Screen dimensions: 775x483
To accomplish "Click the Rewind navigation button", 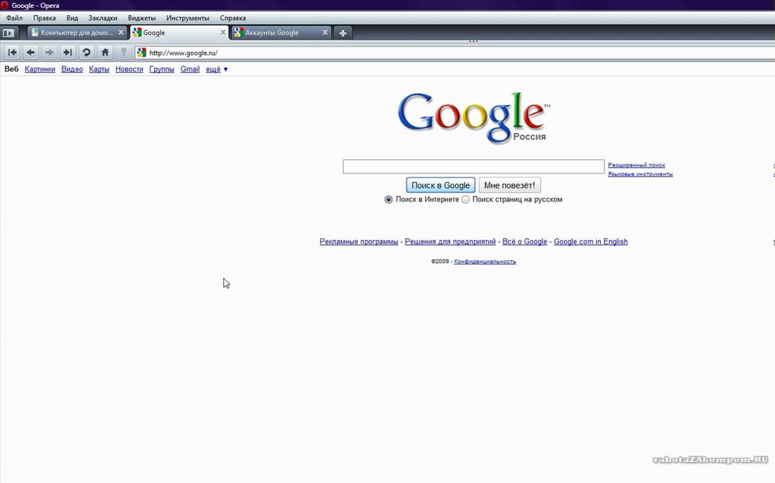I will coord(12,52).
